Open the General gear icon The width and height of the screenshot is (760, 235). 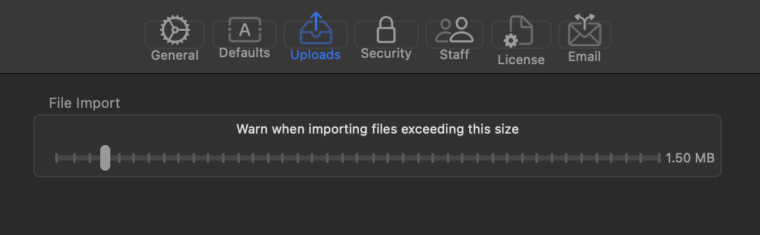[175, 30]
